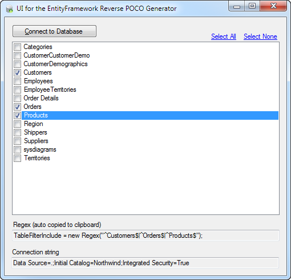
Task: Select the Order Details checkbox
Action: point(18,98)
